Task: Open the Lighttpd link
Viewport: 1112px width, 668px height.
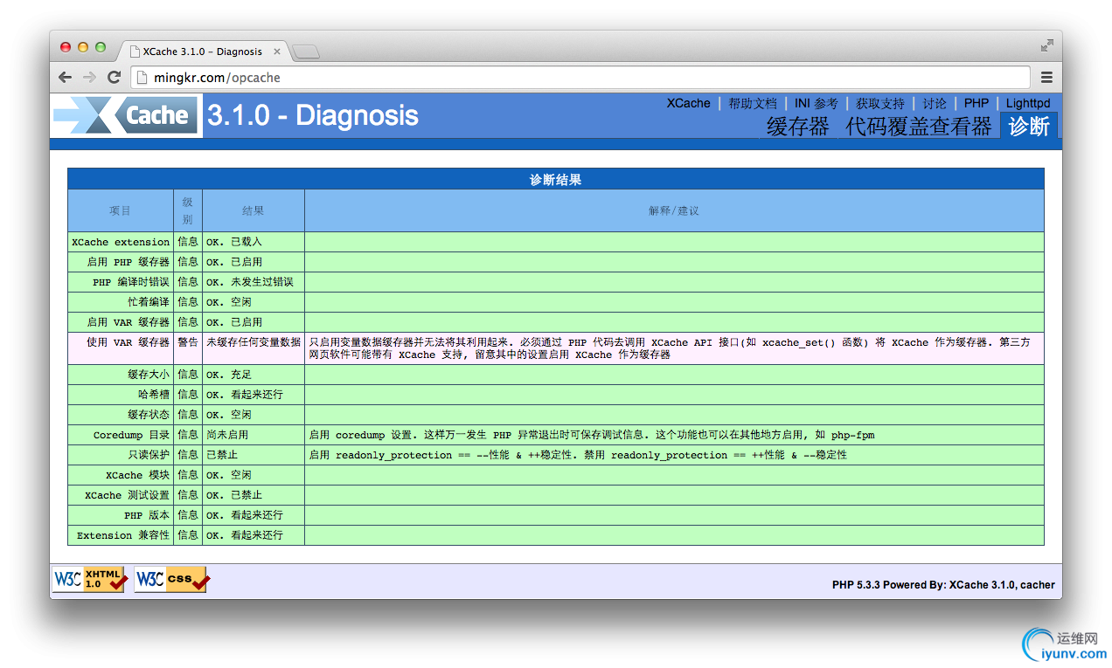Action: pos(1028,103)
